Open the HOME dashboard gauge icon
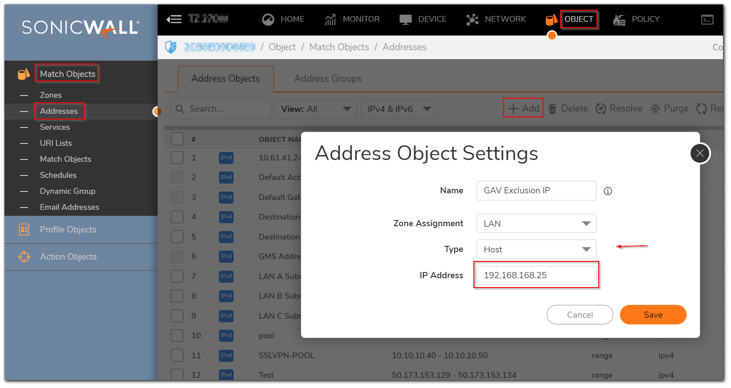 click(x=268, y=20)
